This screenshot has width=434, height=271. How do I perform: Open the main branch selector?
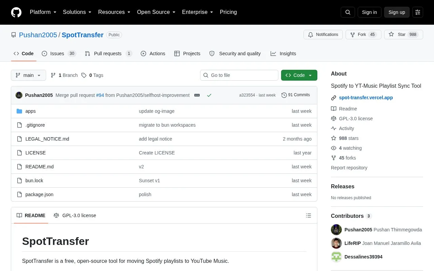[28, 75]
